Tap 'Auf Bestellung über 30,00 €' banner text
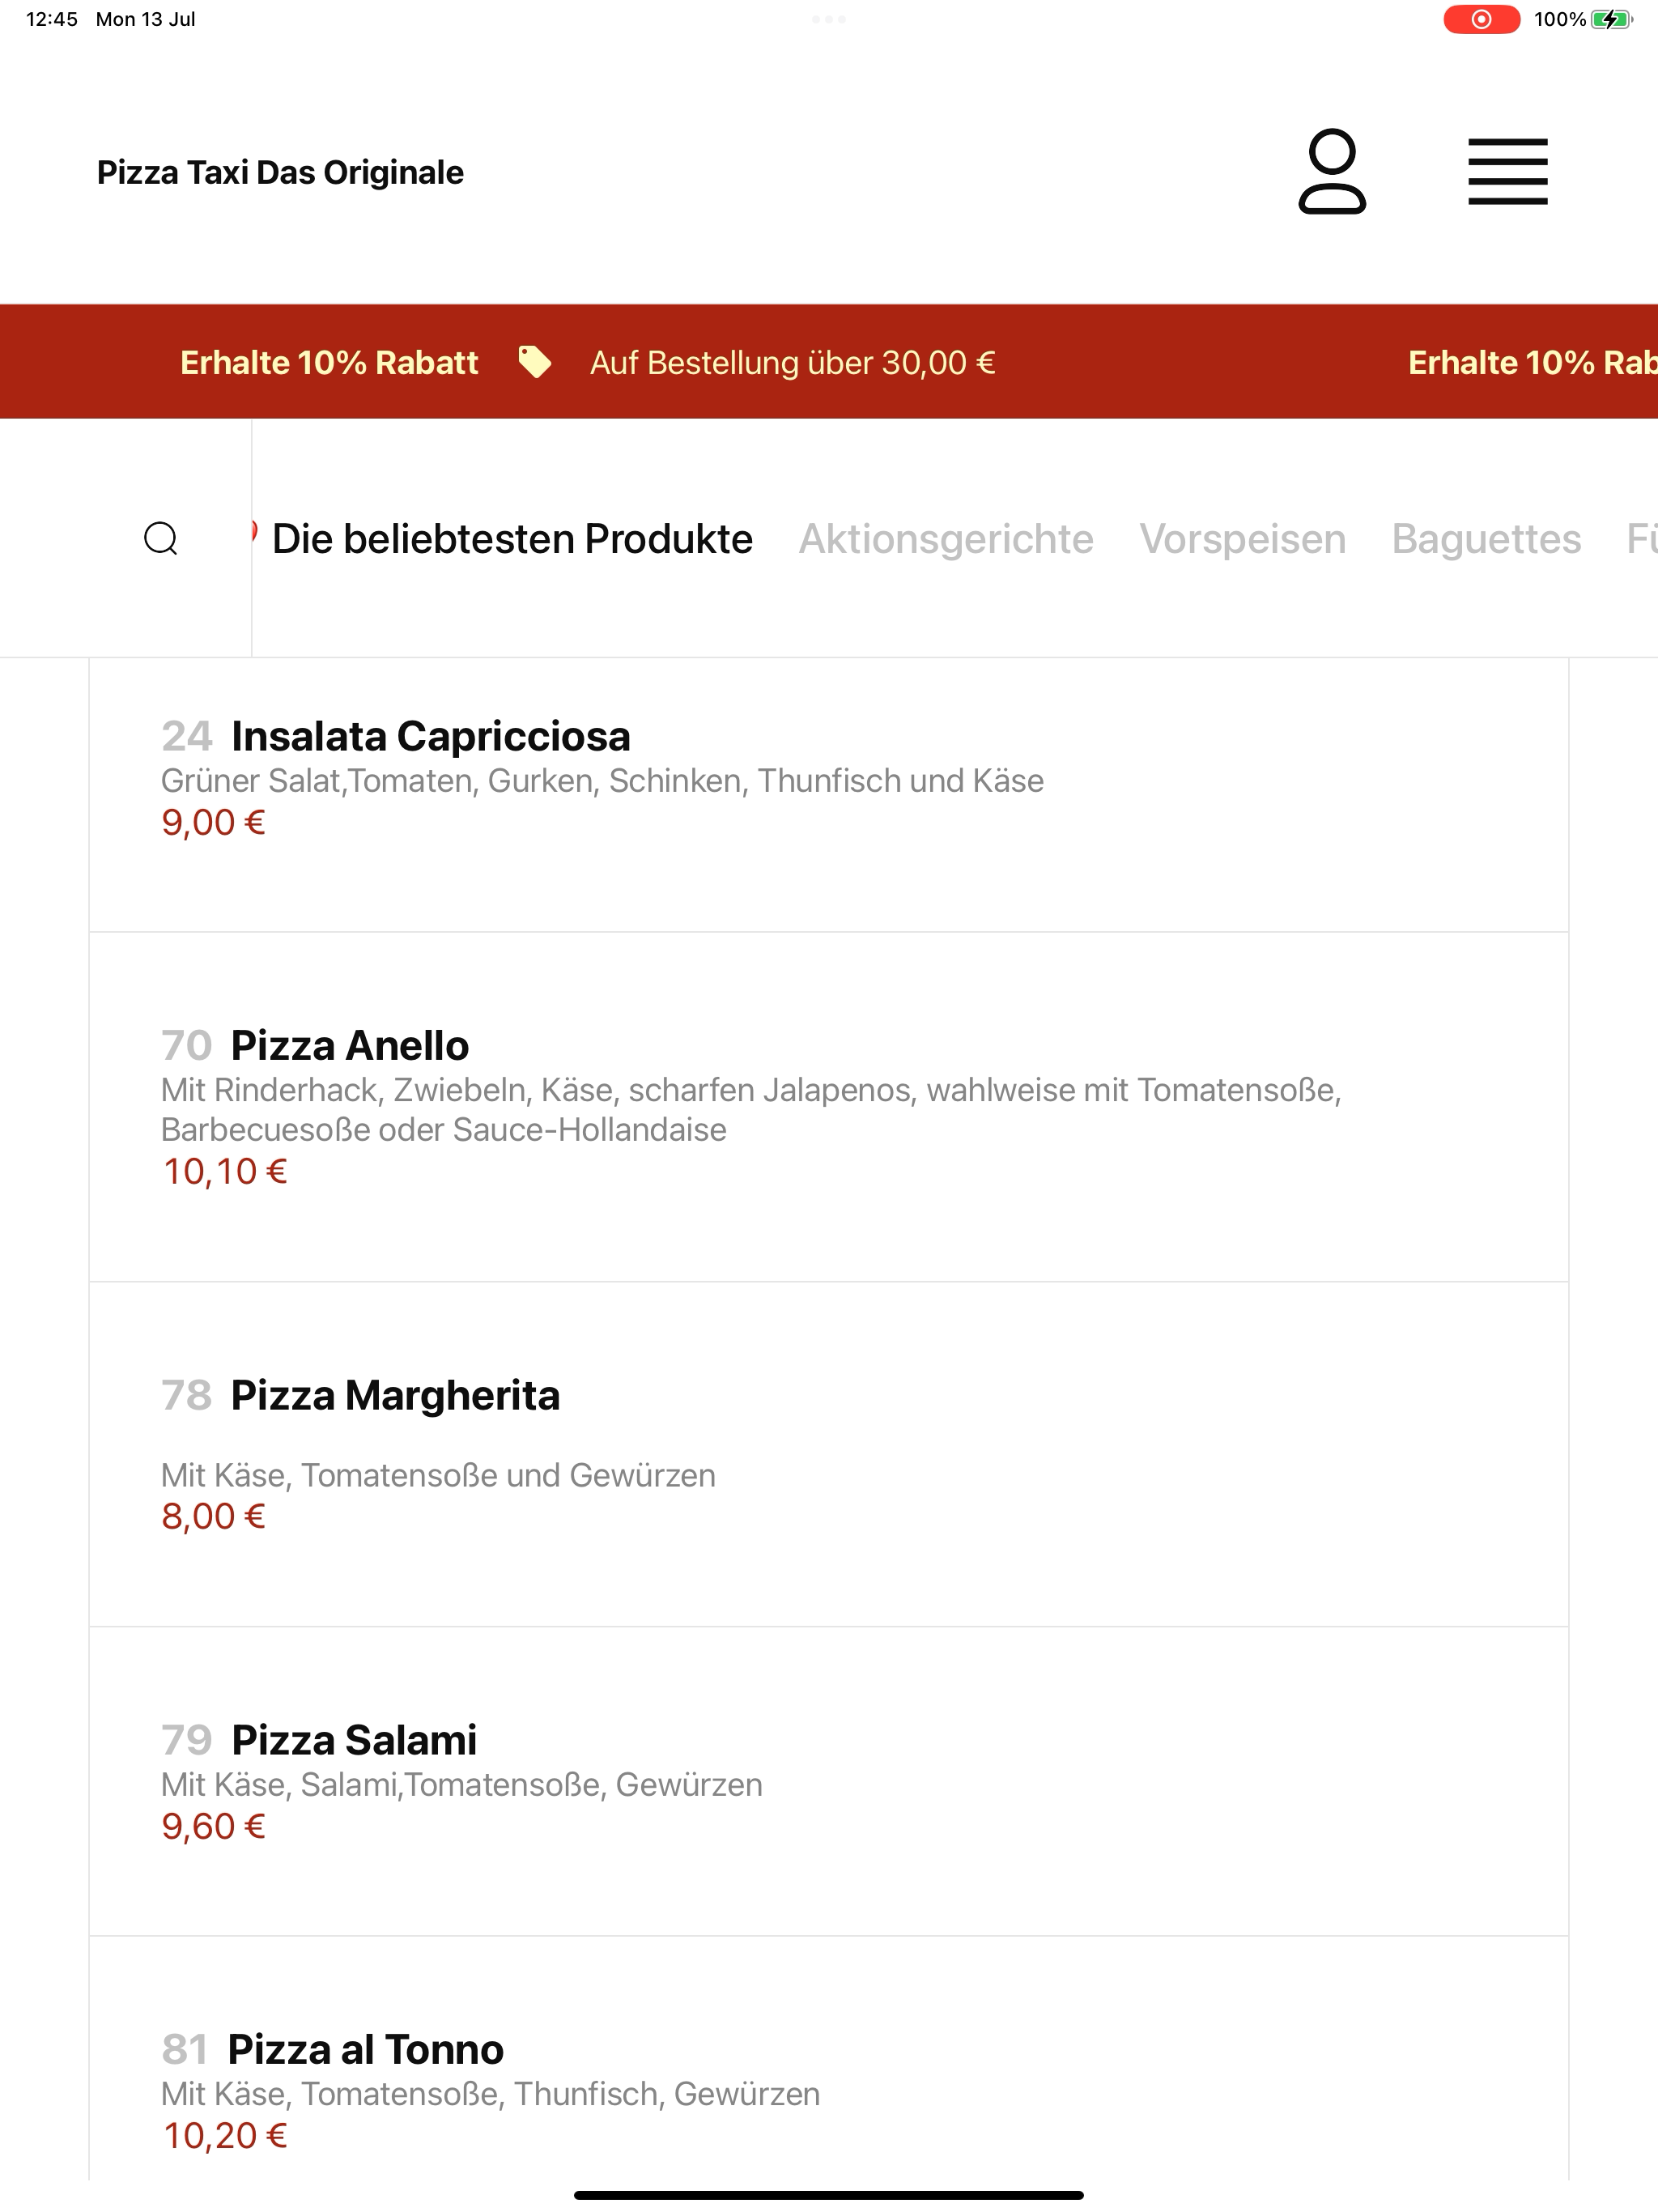Image resolution: width=1658 pixels, height=2212 pixels. pos(792,362)
